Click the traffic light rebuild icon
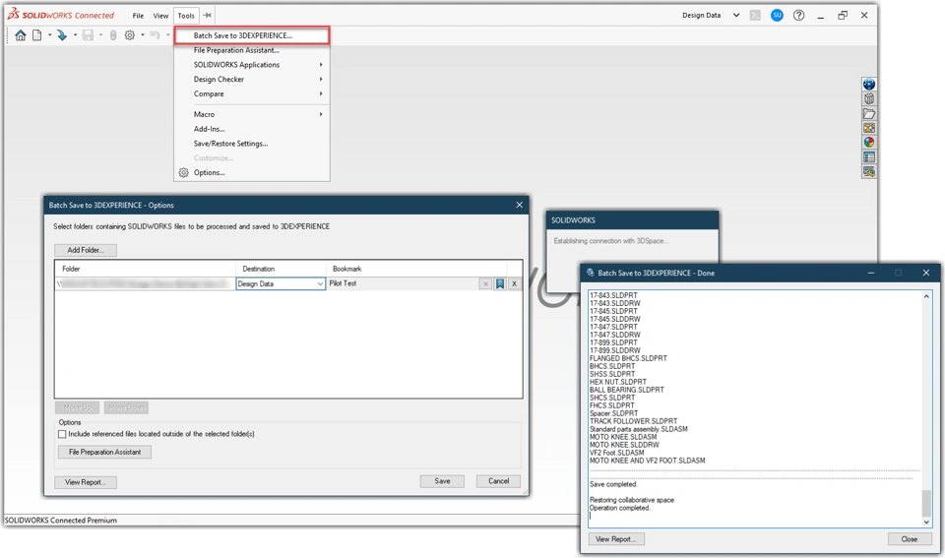Viewport: 945px width, 558px height. [112, 35]
